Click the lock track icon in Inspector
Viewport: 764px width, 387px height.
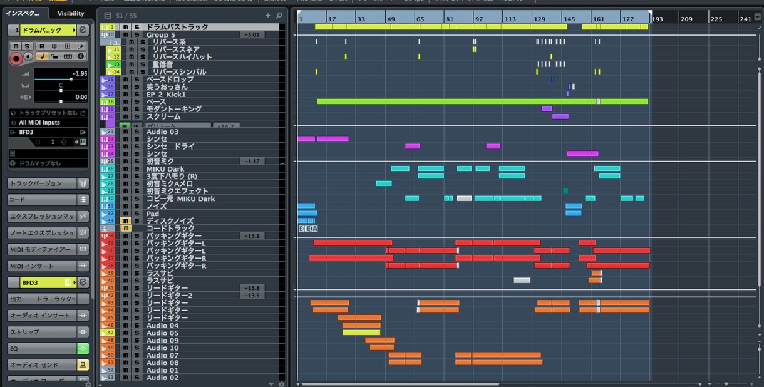tap(54, 57)
